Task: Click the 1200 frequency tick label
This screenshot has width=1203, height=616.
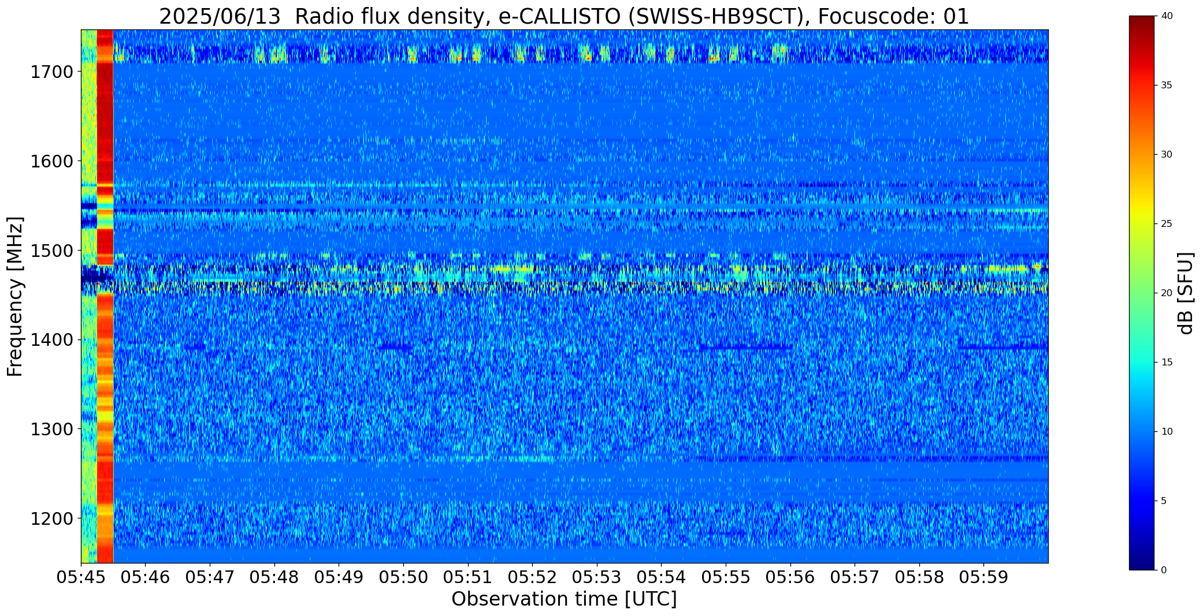Action: (51, 518)
